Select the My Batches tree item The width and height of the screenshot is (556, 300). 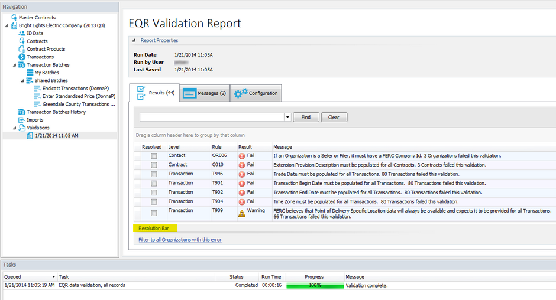pos(47,73)
